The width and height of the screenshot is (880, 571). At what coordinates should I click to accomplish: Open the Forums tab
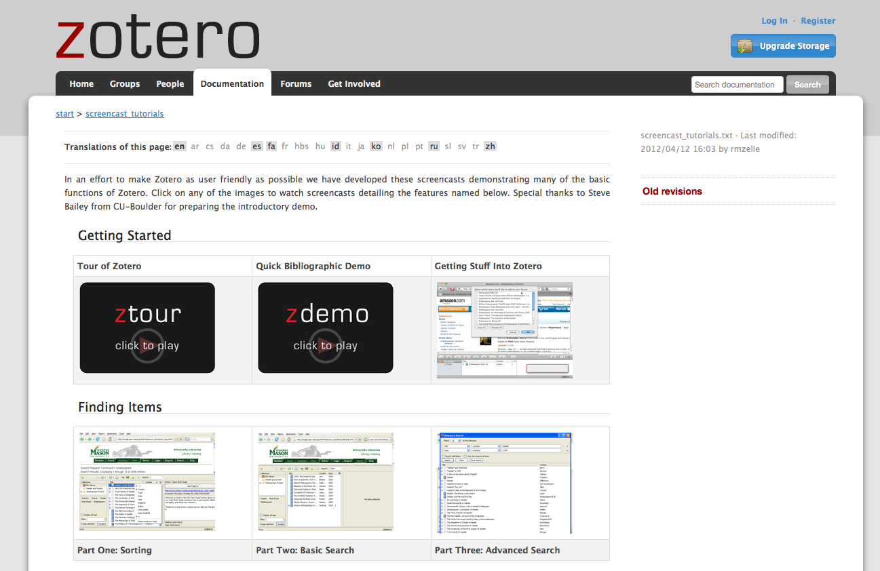point(296,84)
